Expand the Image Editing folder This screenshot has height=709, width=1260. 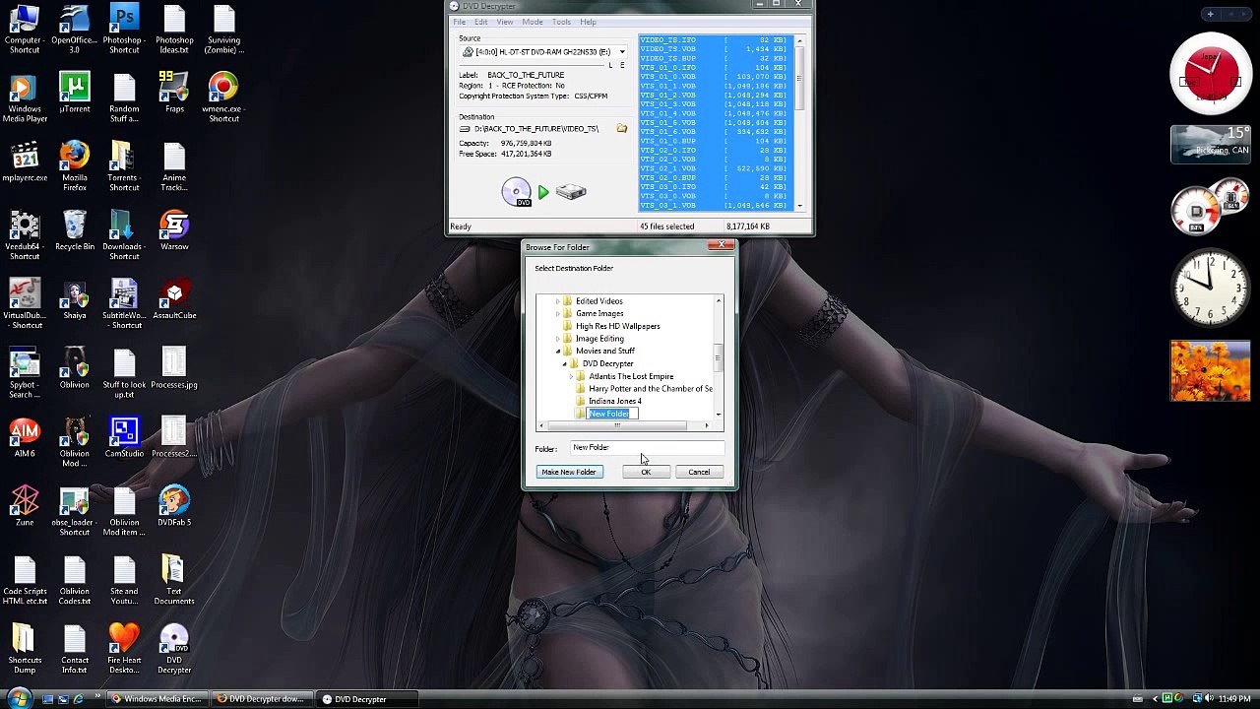click(558, 339)
